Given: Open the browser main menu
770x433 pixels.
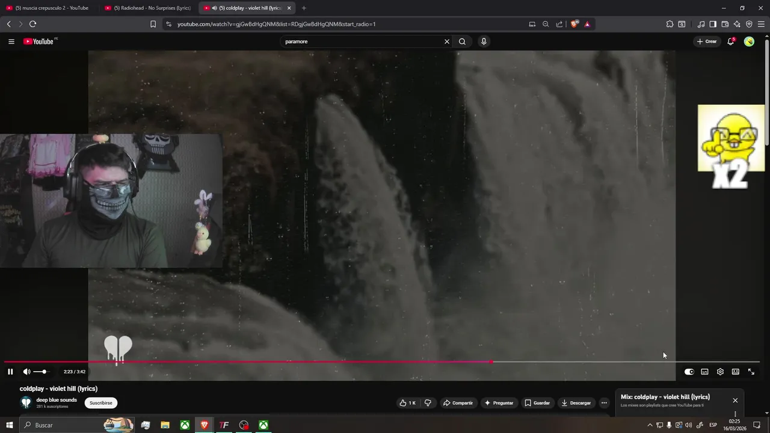Looking at the screenshot, I should [x=761, y=24].
